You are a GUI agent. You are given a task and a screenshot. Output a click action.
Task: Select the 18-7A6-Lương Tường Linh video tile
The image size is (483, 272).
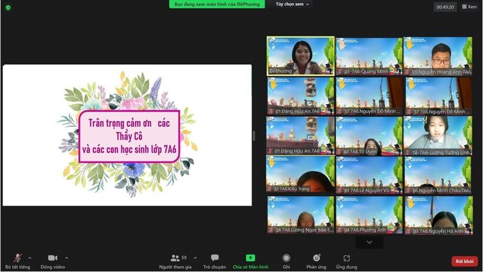tap(438, 136)
